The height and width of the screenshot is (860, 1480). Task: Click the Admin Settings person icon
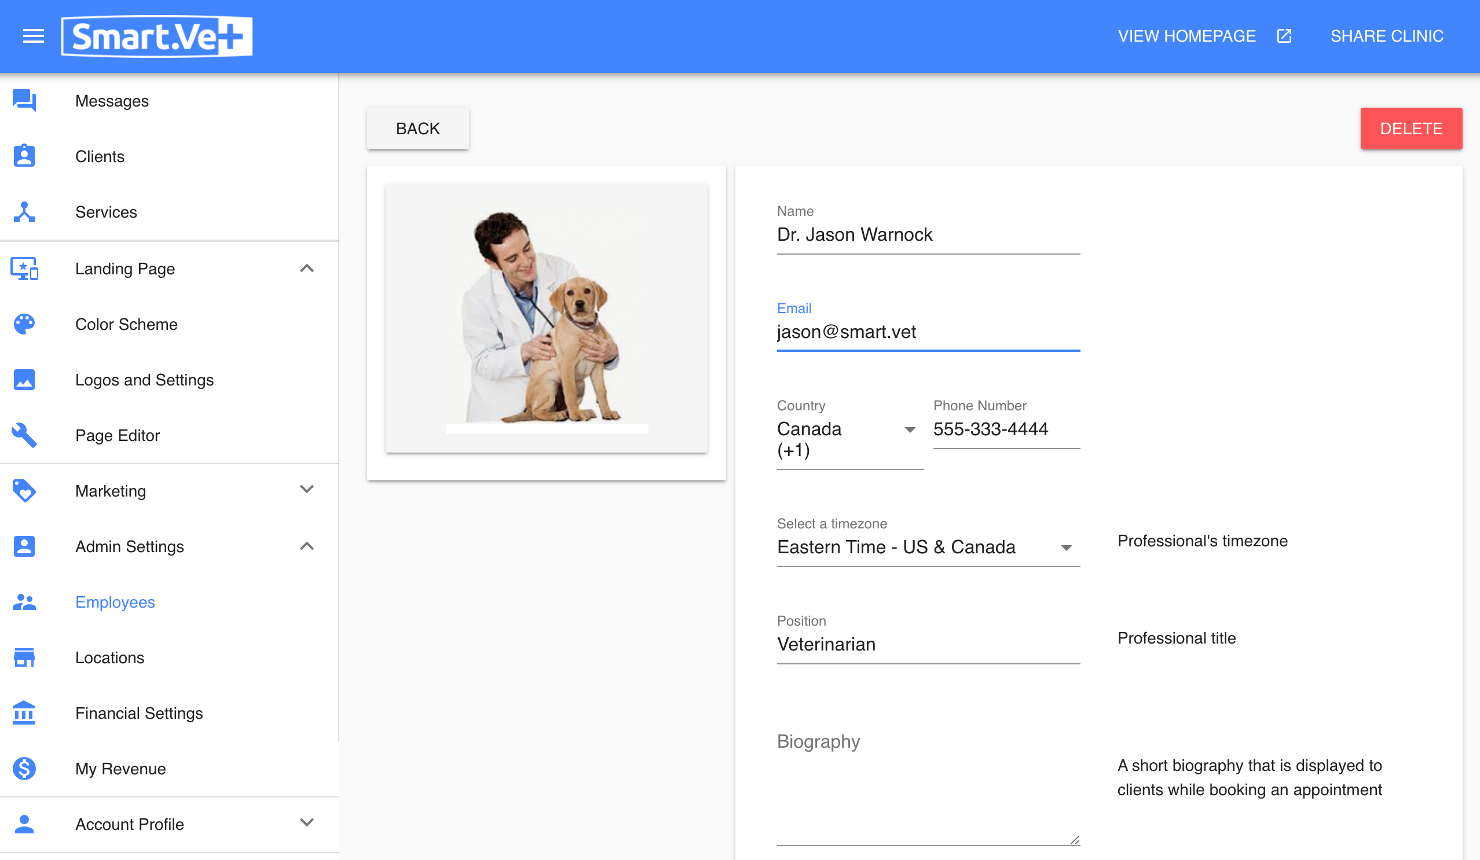24,546
